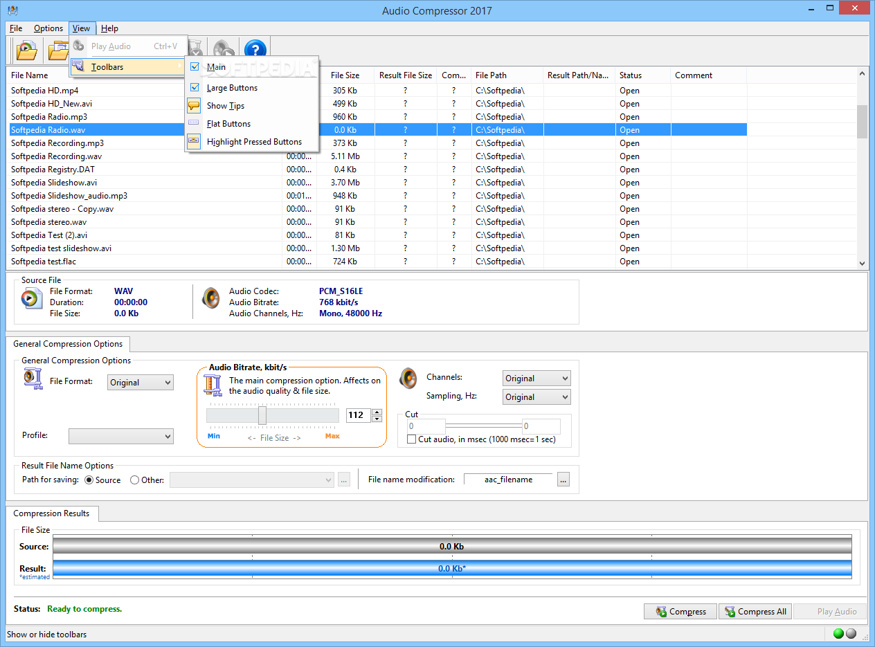The width and height of the screenshot is (875, 647).
Task: Click the bitrate value field showing 112
Action: [359, 415]
